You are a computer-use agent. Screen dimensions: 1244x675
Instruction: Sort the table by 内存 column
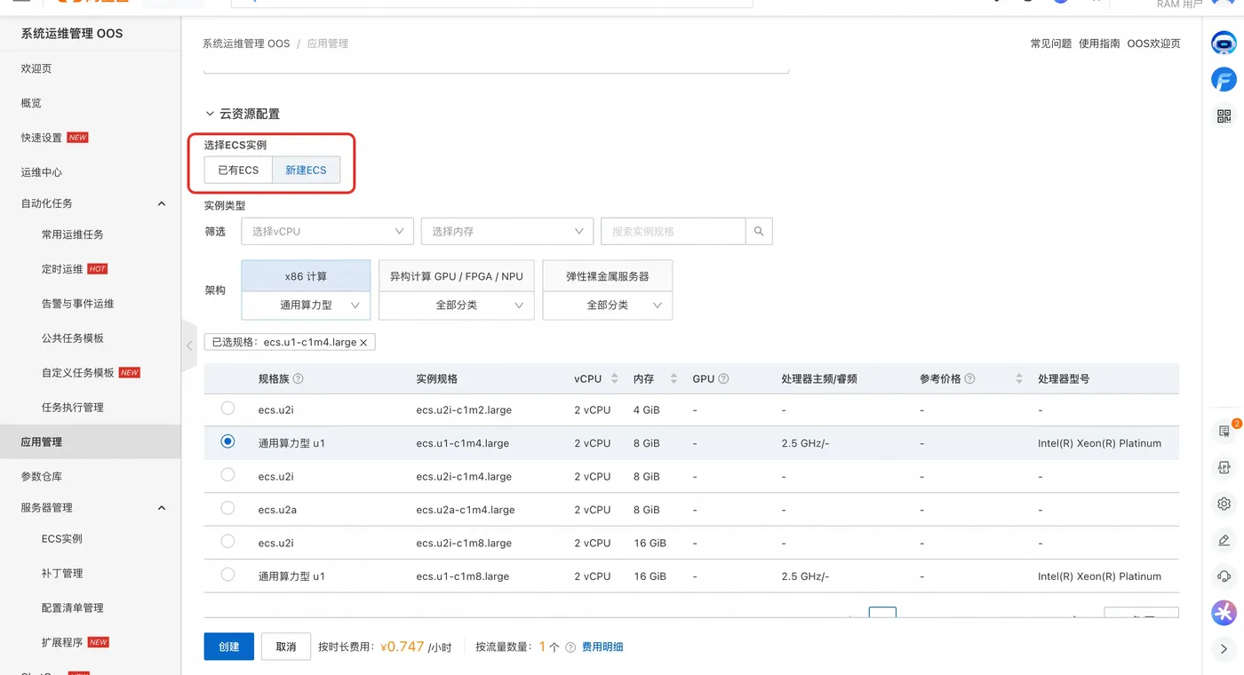(674, 379)
